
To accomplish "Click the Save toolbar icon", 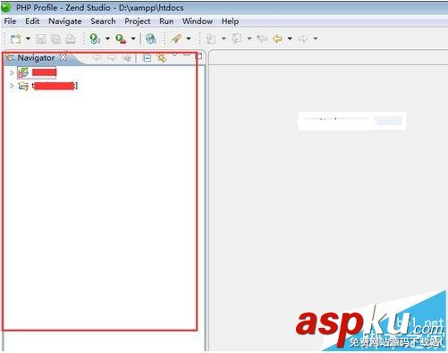I will [x=41, y=39].
